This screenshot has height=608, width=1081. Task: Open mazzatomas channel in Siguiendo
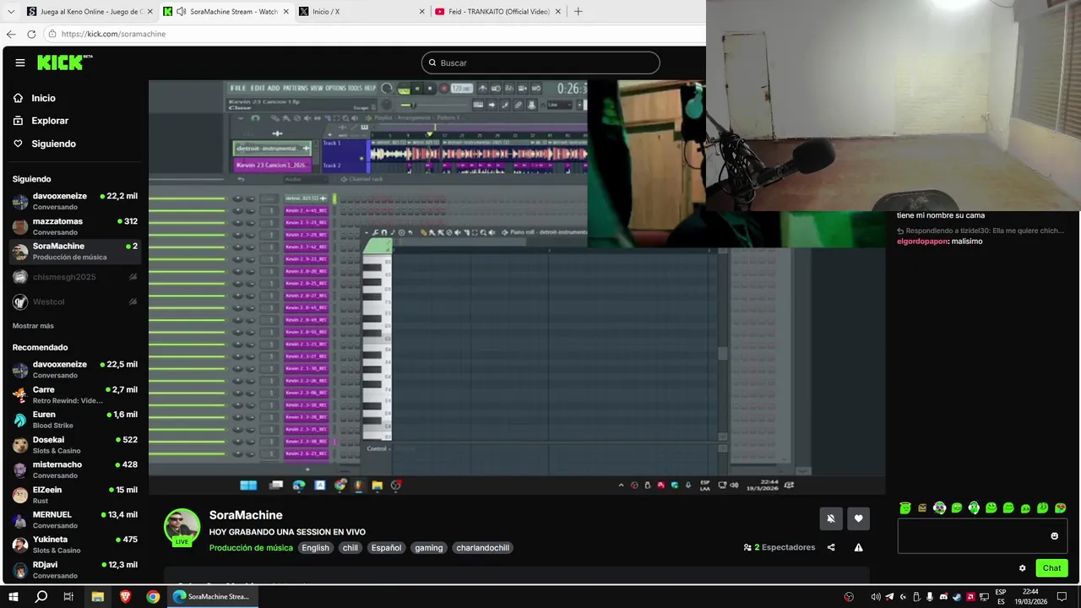click(75, 226)
